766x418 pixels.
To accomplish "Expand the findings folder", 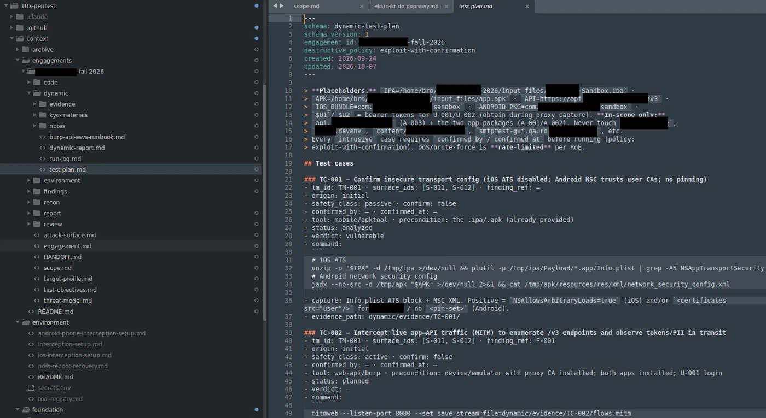I will (x=29, y=192).
